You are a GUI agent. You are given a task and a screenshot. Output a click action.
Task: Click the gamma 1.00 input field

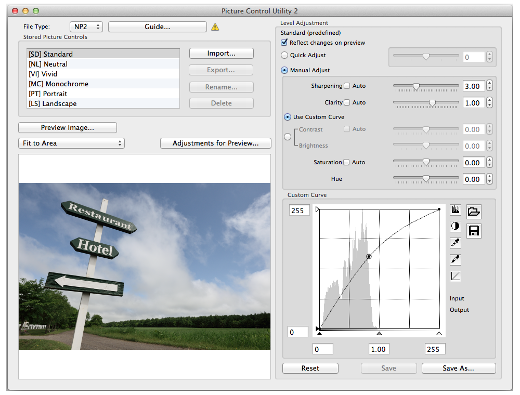click(x=379, y=349)
